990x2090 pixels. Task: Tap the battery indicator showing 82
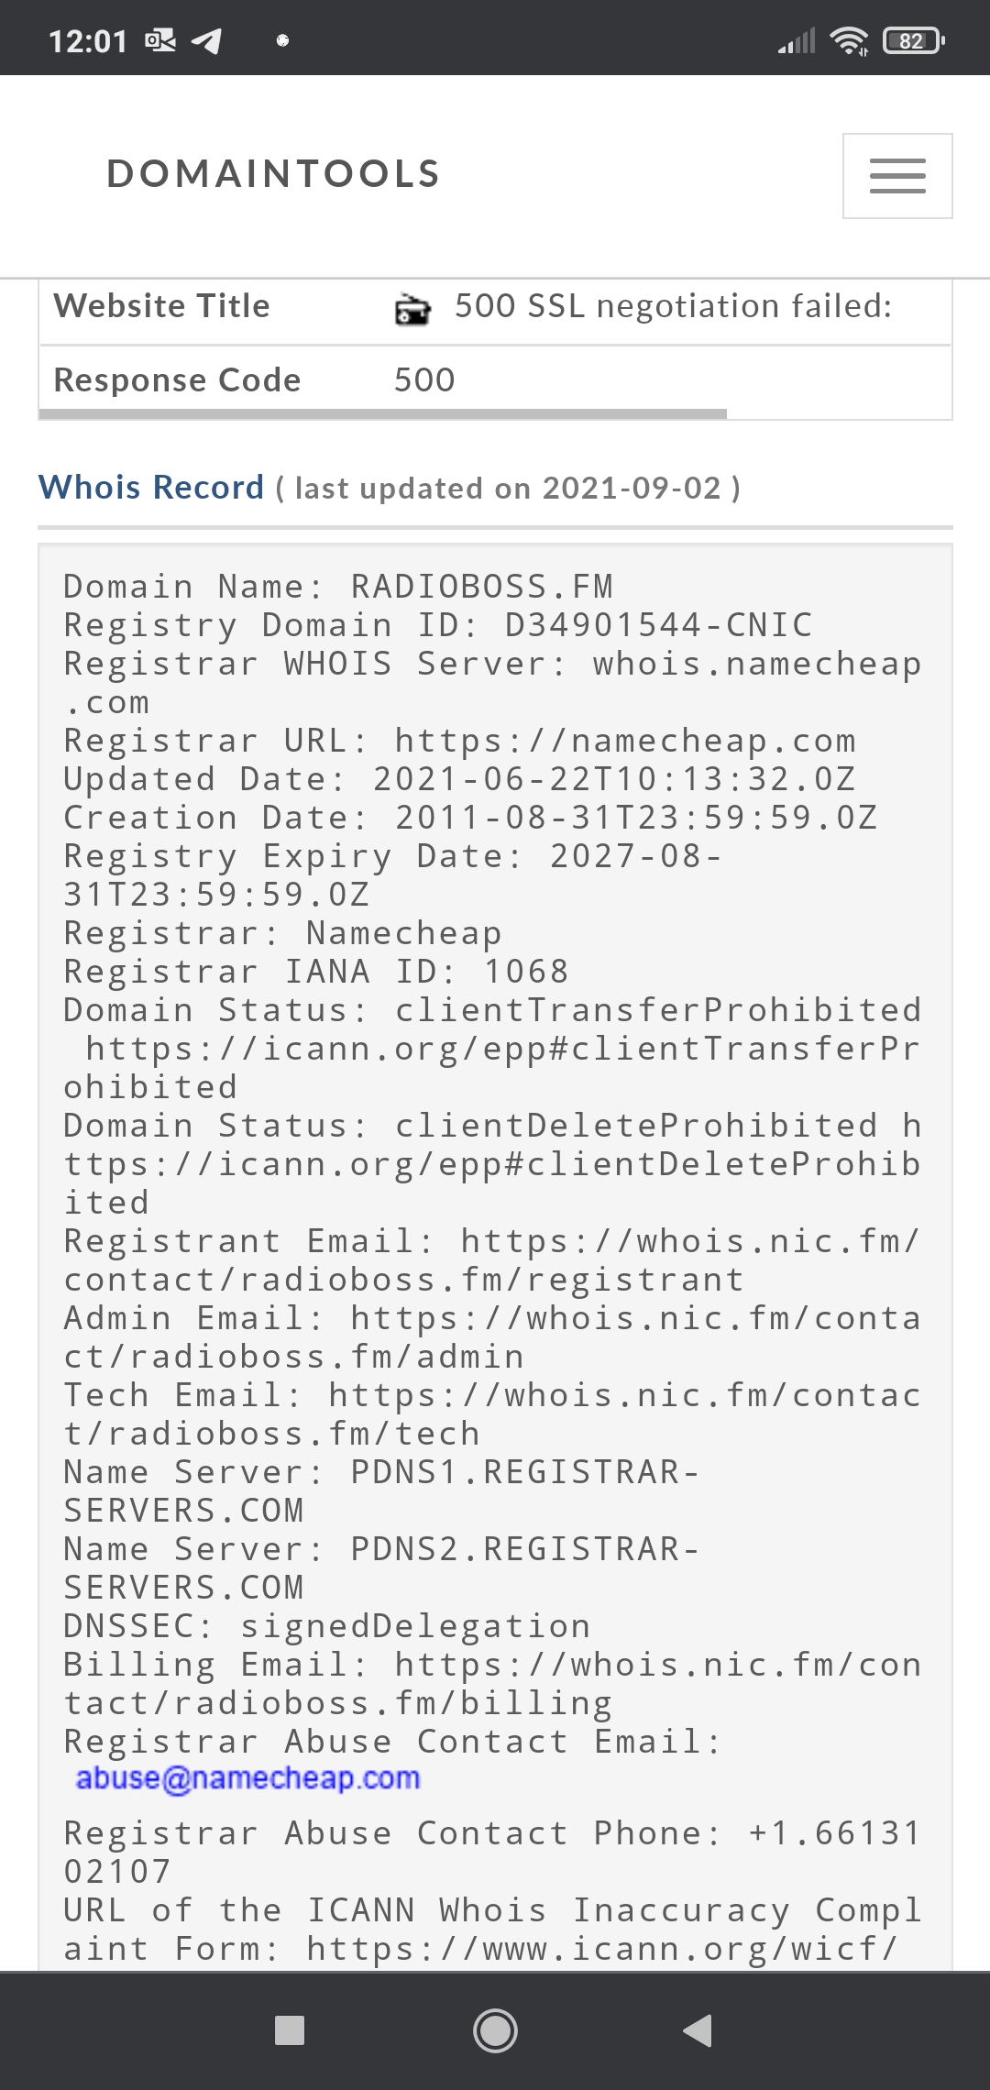(913, 41)
